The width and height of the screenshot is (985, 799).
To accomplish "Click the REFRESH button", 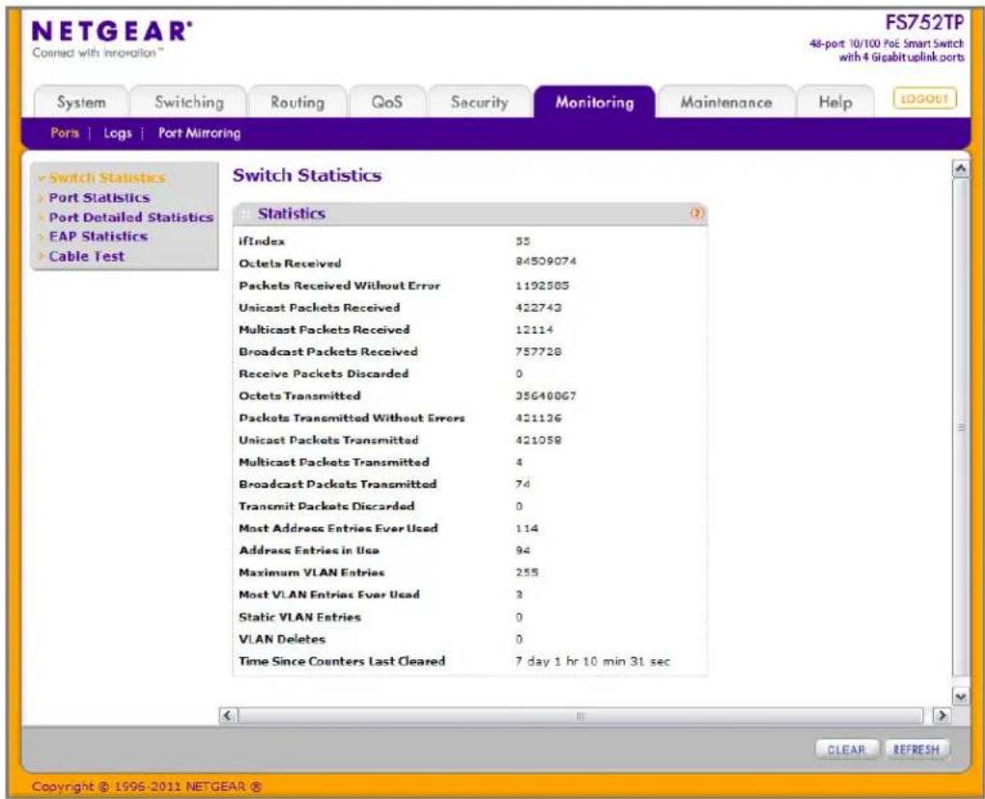I will tap(915, 750).
